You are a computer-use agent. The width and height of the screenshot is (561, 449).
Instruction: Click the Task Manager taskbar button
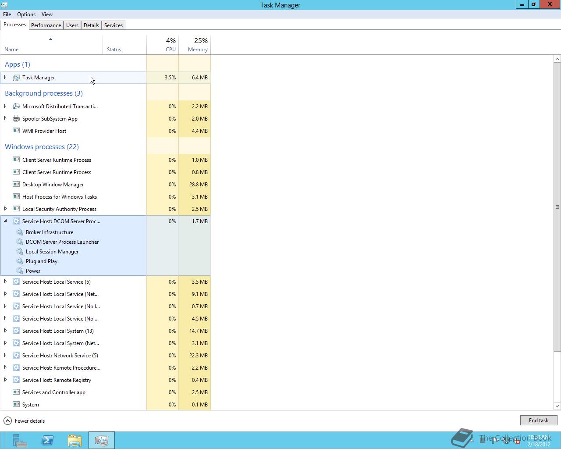tap(102, 440)
